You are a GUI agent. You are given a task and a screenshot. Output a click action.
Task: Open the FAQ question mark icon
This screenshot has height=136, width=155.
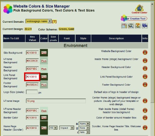coord(138,25)
